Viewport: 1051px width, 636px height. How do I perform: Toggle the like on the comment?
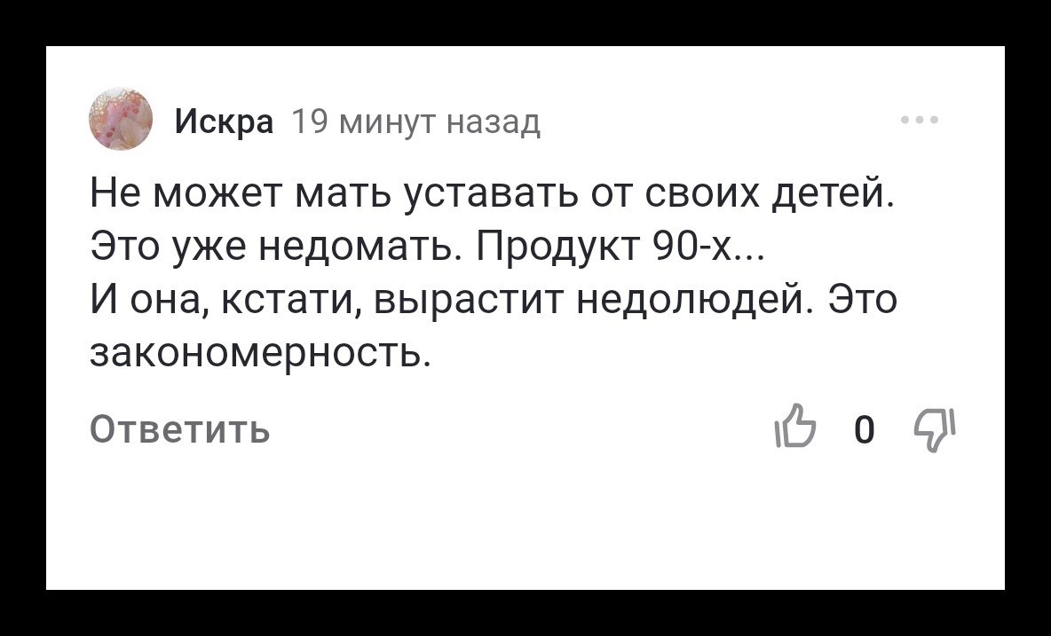pyautogui.click(x=796, y=430)
